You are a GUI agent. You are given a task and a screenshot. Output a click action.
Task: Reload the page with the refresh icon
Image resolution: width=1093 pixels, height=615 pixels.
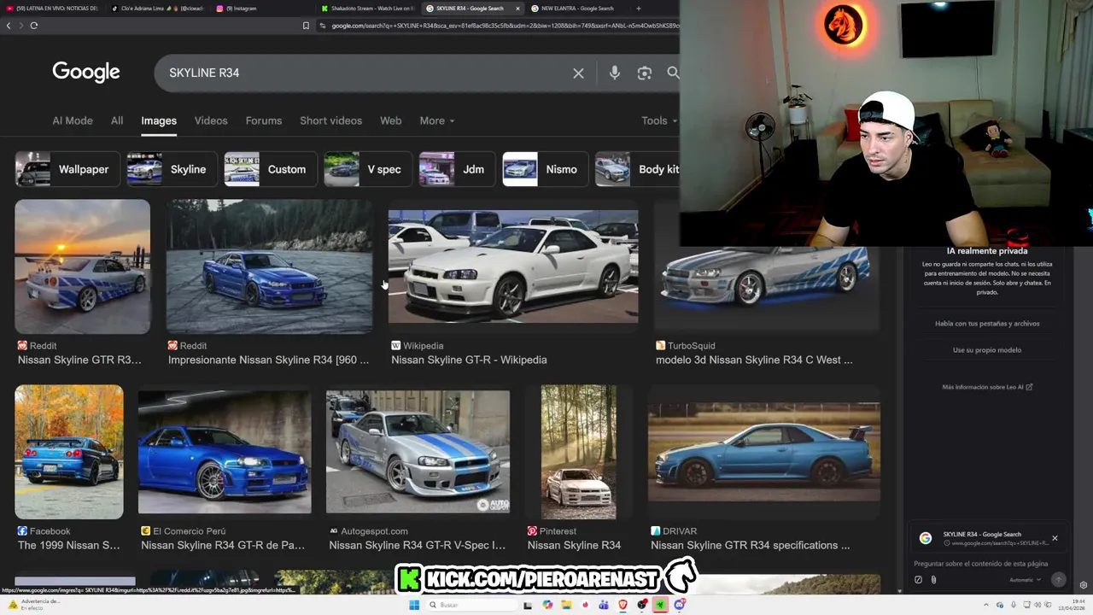[34, 26]
